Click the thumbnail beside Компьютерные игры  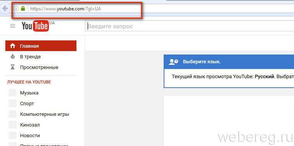13,114
